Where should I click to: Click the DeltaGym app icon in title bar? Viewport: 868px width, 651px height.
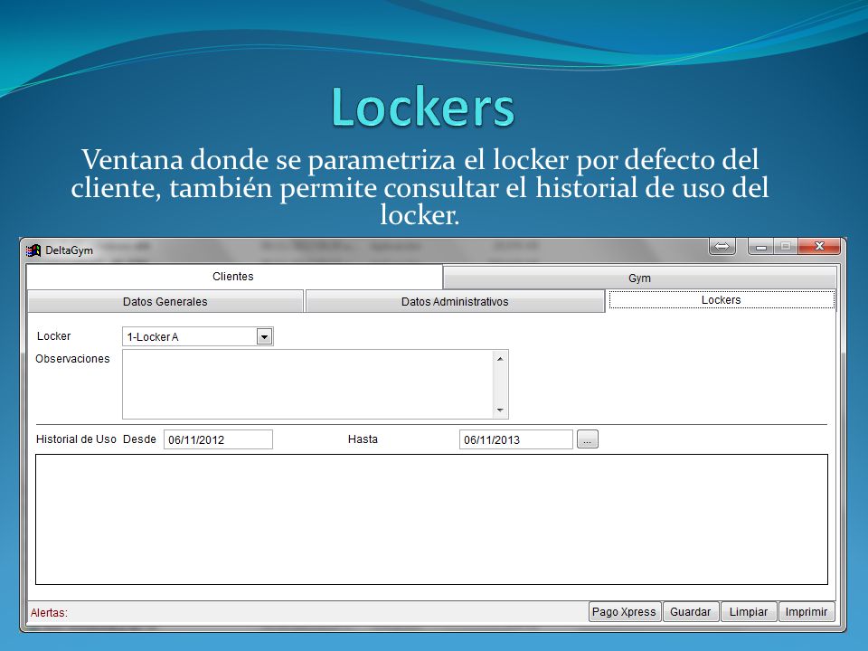tap(33, 250)
